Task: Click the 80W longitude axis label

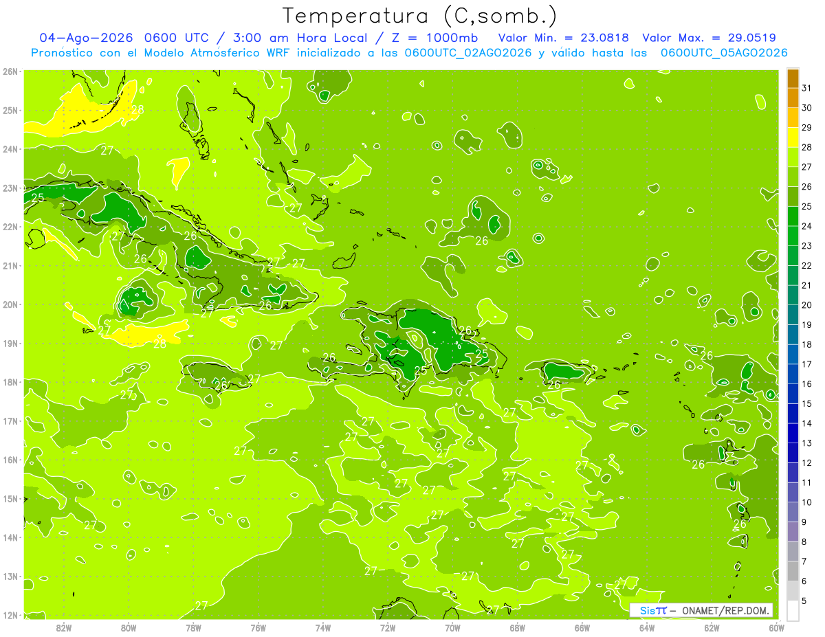Action: pyautogui.click(x=129, y=628)
